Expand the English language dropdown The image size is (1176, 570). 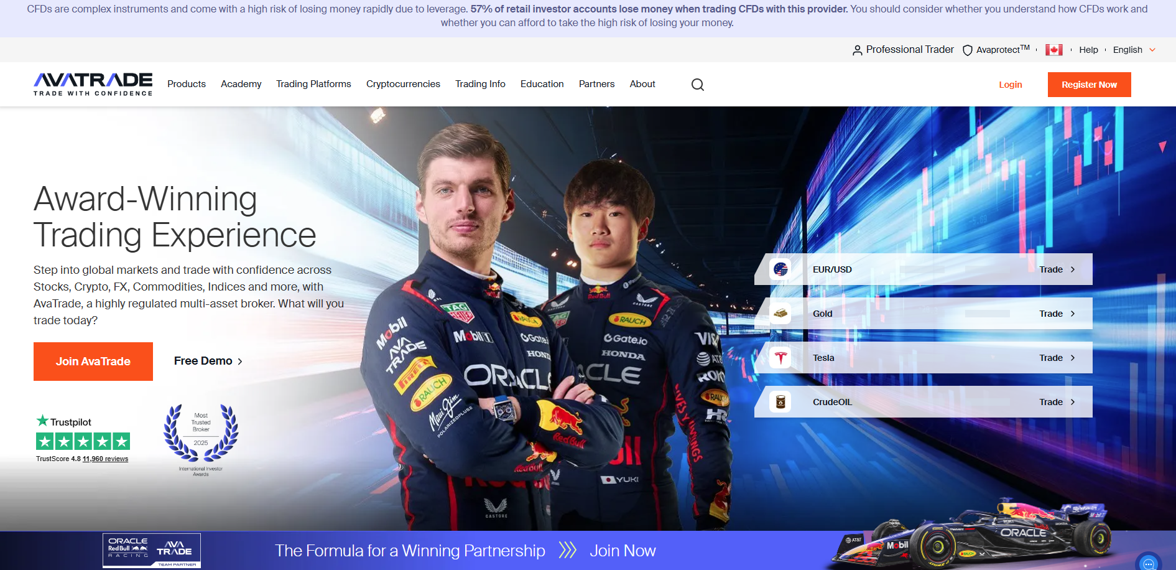(x=1134, y=50)
